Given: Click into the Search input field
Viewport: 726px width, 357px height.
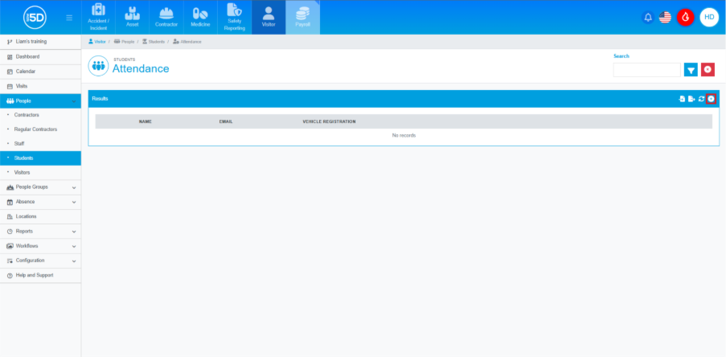Looking at the screenshot, I should 646,70.
